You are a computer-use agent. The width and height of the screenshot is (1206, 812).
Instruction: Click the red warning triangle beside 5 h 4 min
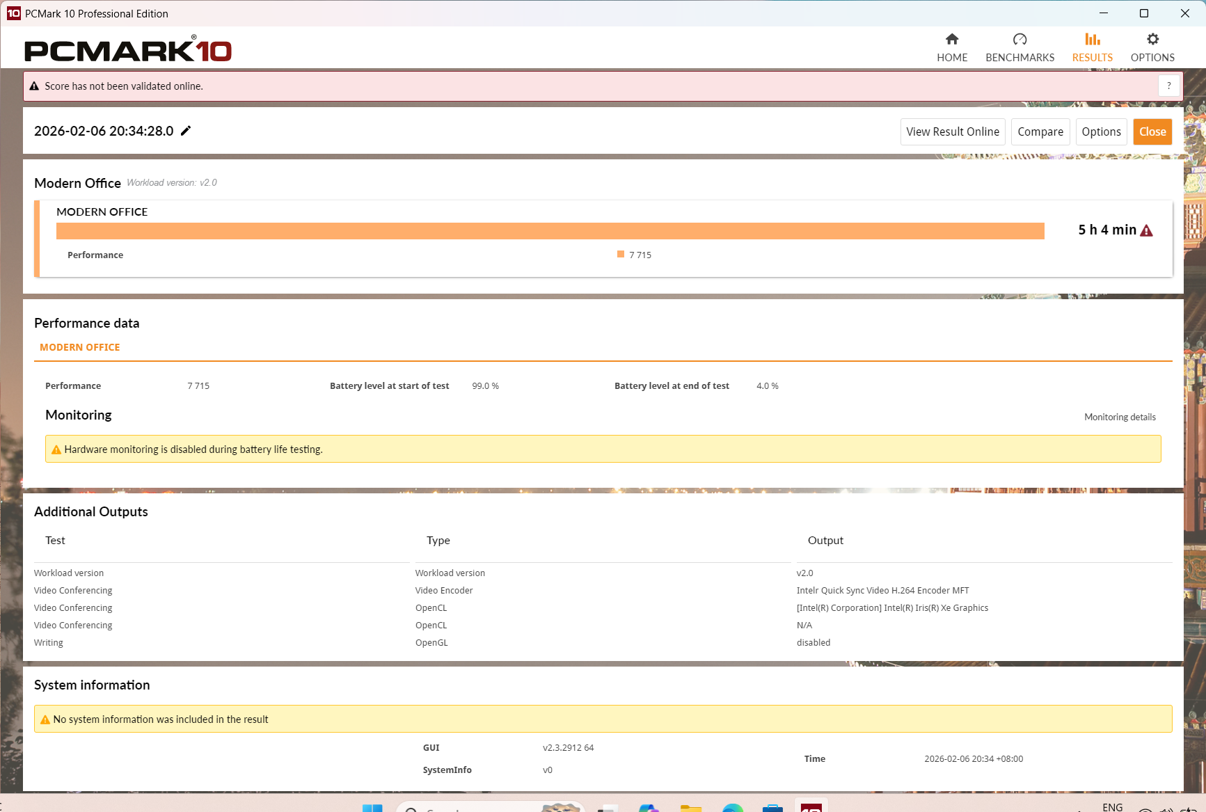[x=1146, y=230]
